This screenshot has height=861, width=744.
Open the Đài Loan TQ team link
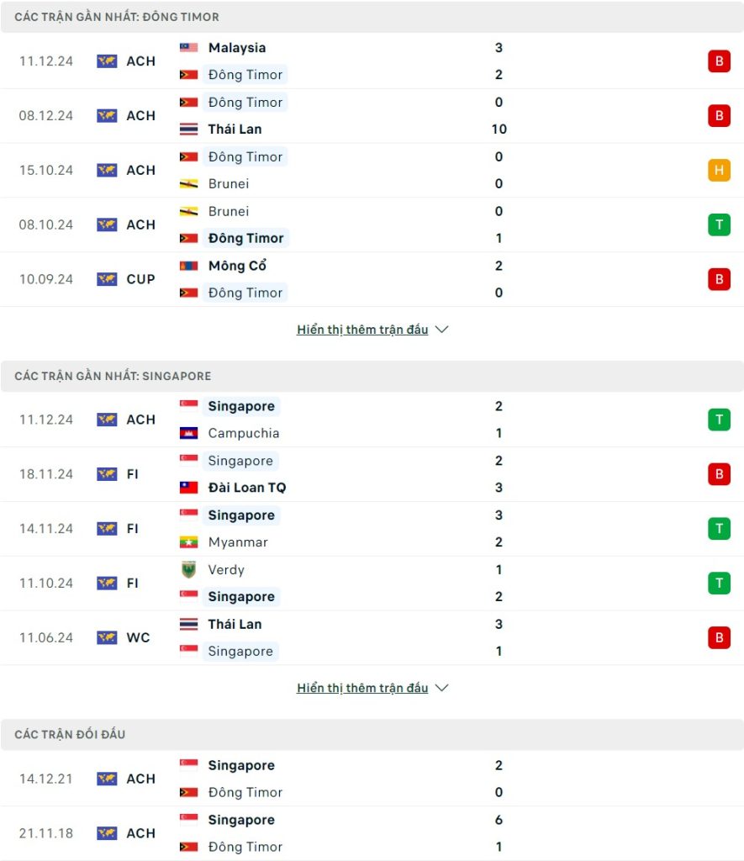click(x=246, y=488)
